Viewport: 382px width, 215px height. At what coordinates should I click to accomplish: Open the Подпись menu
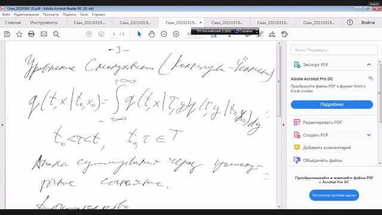pyautogui.click(x=69, y=14)
